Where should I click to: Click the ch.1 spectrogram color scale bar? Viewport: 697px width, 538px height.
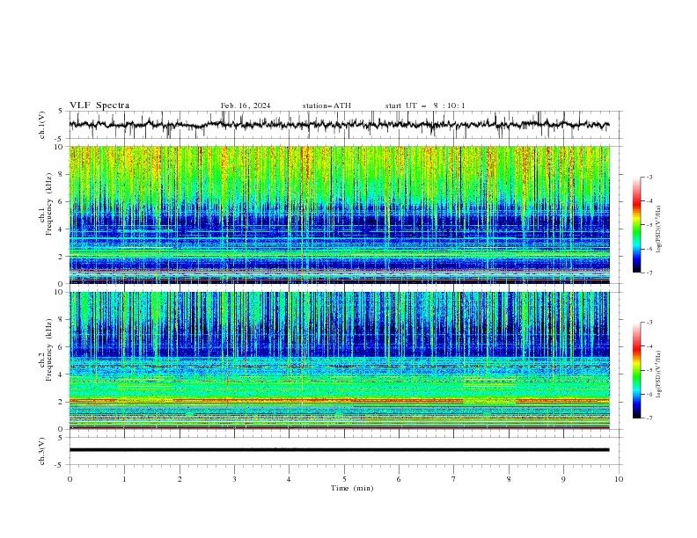637,225
